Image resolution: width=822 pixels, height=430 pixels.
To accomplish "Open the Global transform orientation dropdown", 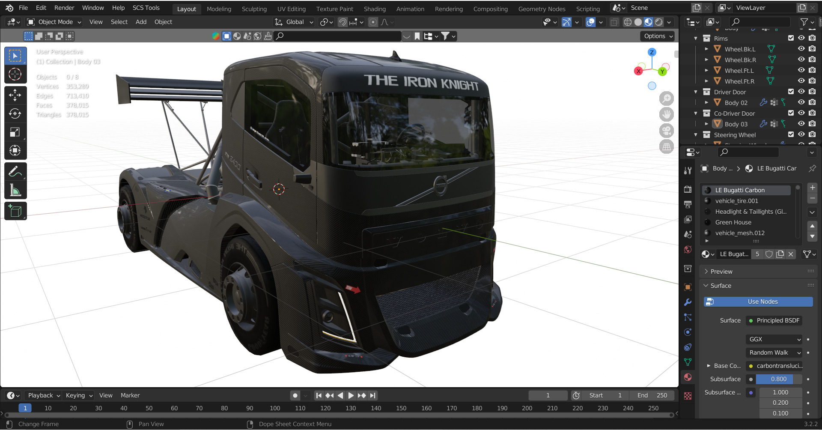I will click(x=295, y=22).
